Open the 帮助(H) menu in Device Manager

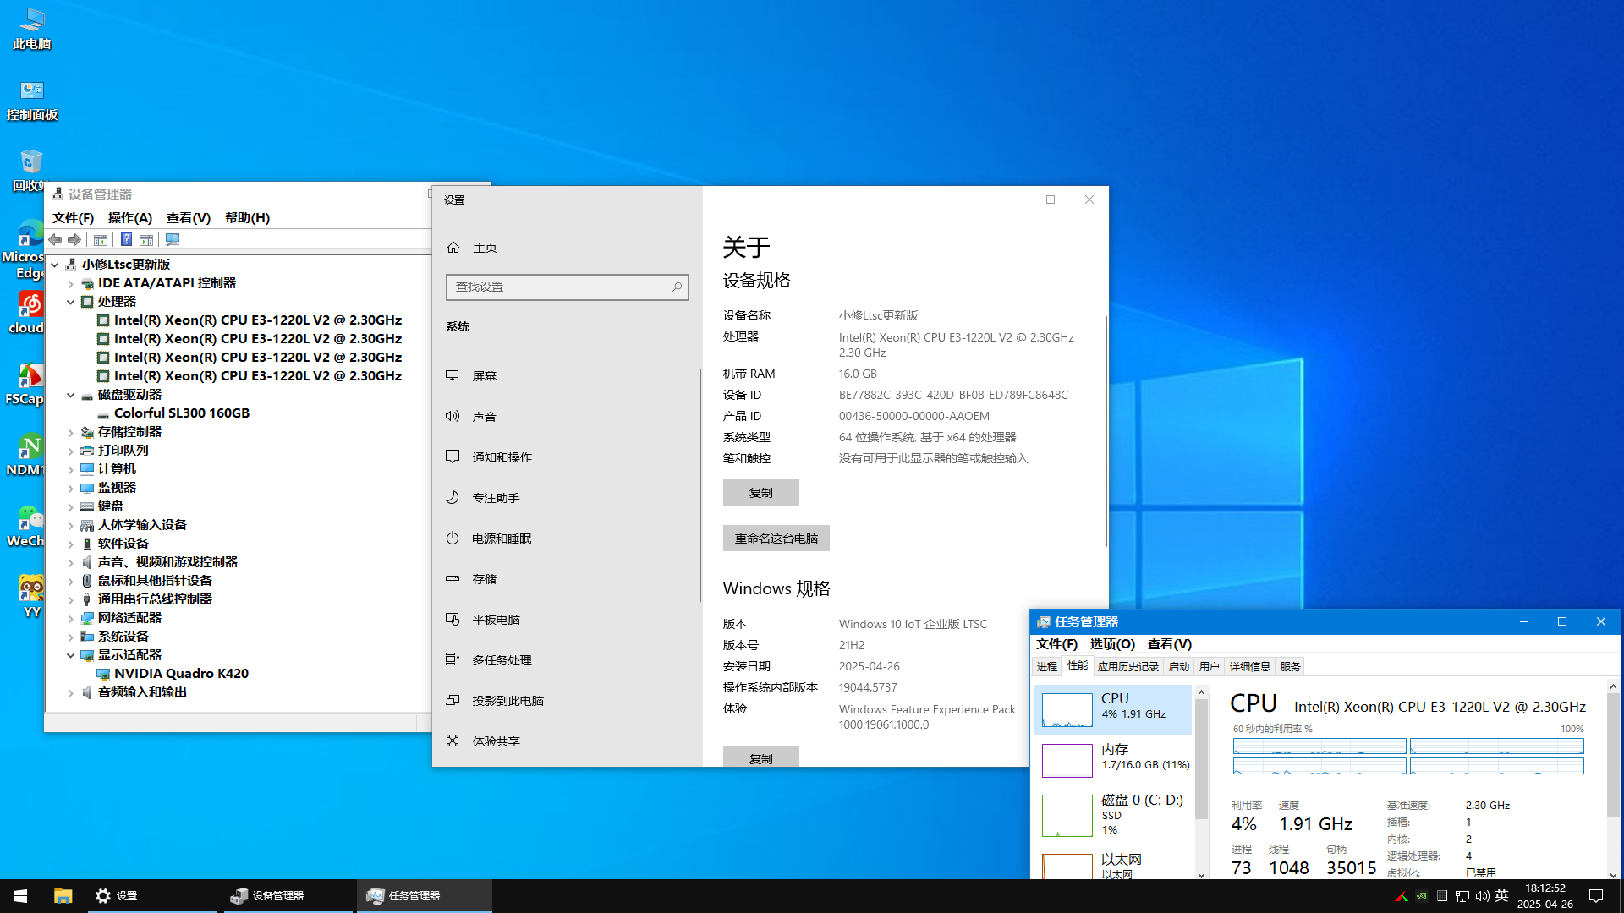247,218
